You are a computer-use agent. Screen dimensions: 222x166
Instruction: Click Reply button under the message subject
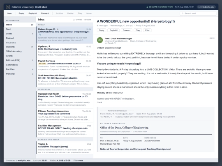102,30
